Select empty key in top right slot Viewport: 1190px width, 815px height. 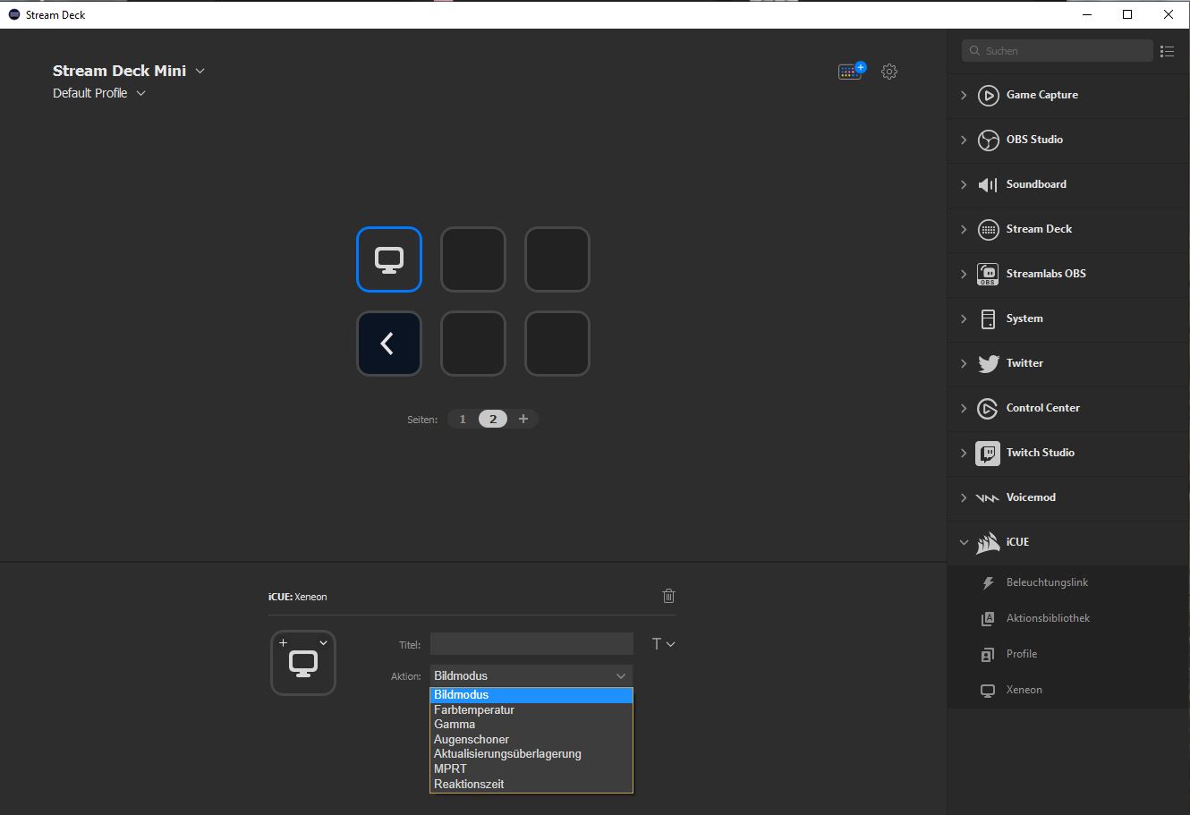click(557, 259)
